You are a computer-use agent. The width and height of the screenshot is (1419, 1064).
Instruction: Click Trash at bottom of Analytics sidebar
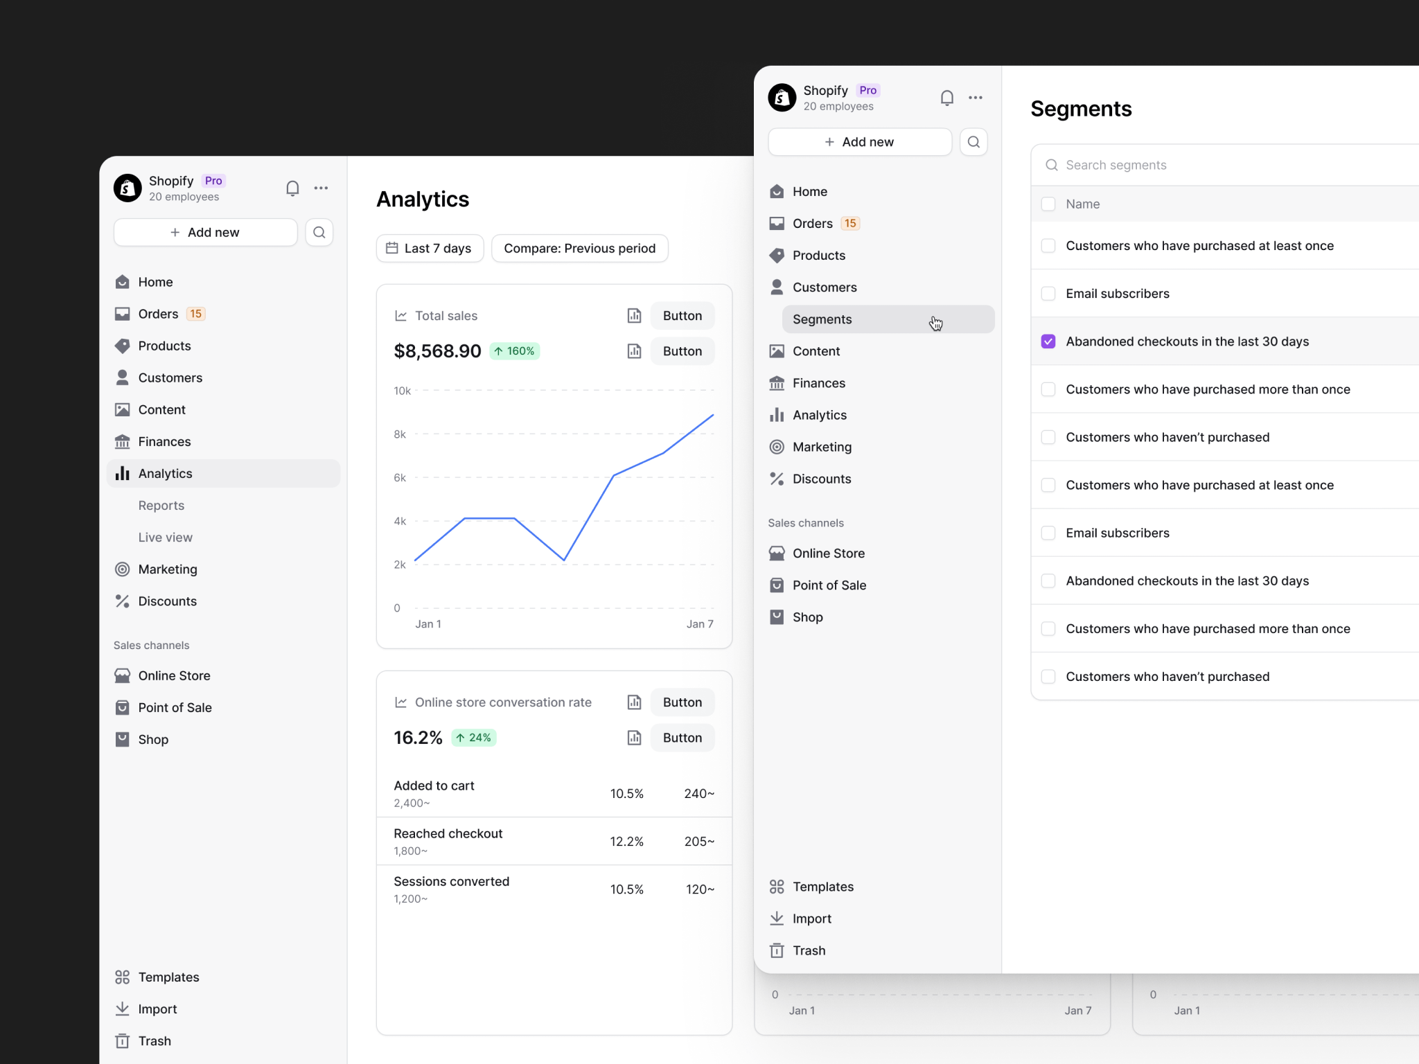click(x=154, y=1040)
